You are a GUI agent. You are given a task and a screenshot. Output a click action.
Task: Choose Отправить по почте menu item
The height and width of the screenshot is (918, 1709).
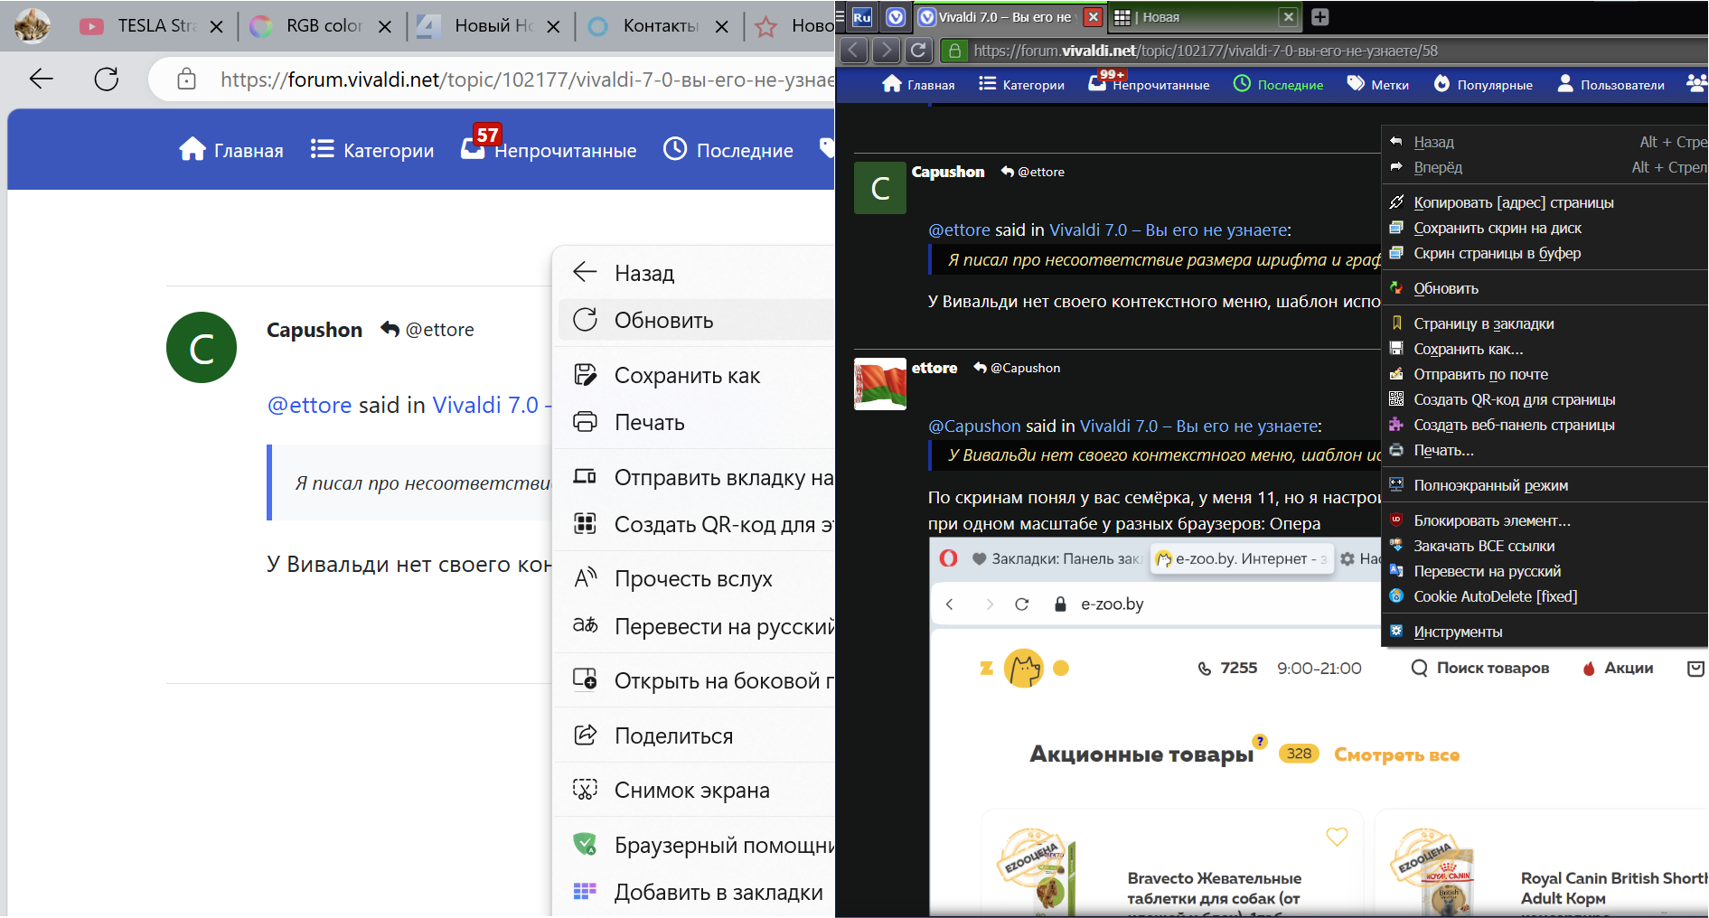(x=1545, y=374)
